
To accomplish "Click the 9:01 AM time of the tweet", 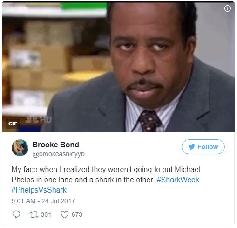I will pyautogui.click(x=23, y=201).
